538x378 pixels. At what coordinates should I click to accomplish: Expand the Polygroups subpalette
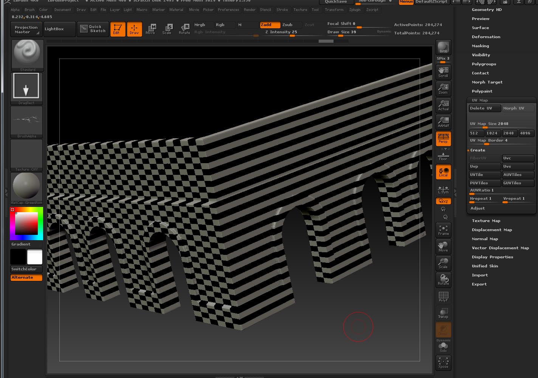pos(484,64)
